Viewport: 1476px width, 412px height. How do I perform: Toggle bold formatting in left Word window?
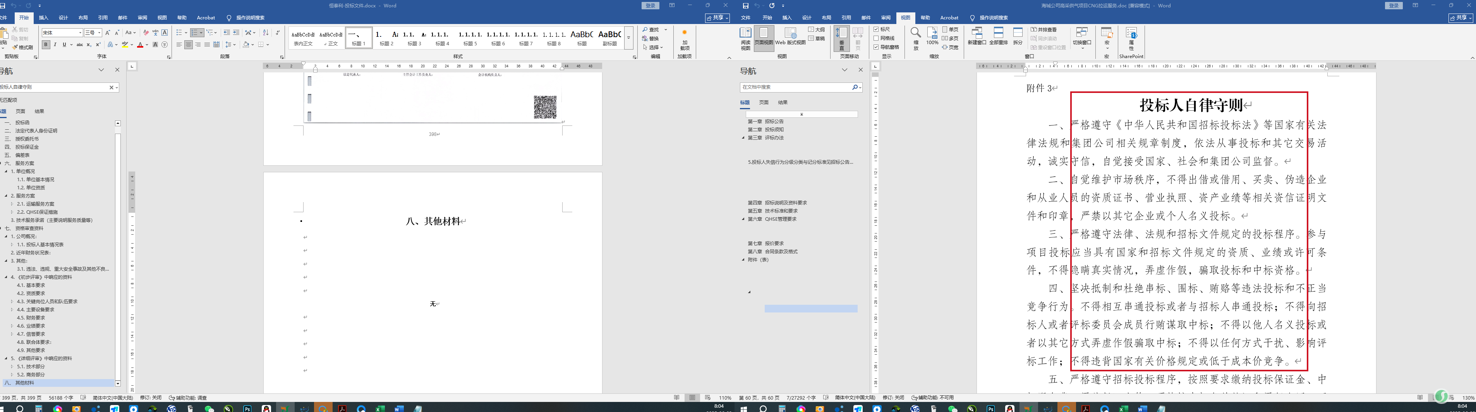[46, 45]
